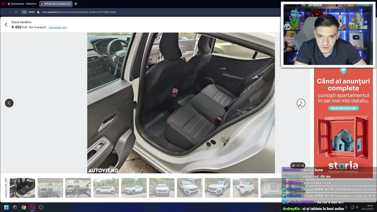Toggle the Opera VPN badge
The height and width of the screenshot is (212, 377).
[24, 12]
